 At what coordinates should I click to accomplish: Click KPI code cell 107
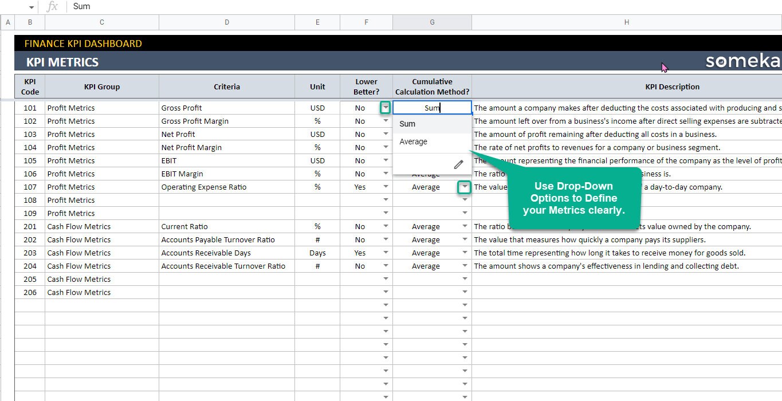click(x=30, y=187)
